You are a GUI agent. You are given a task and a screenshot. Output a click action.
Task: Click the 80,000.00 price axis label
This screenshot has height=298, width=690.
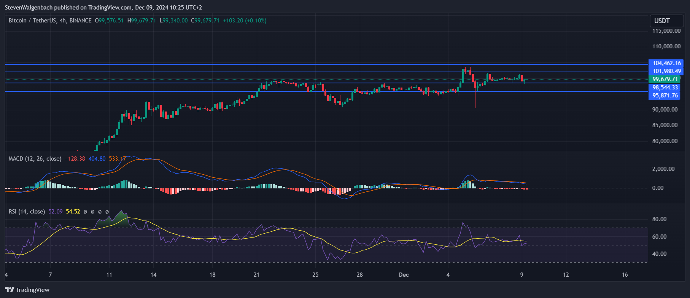click(x=665, y=141)
